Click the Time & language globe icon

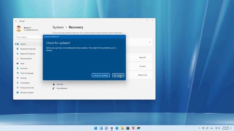click(x=18, y=73)
